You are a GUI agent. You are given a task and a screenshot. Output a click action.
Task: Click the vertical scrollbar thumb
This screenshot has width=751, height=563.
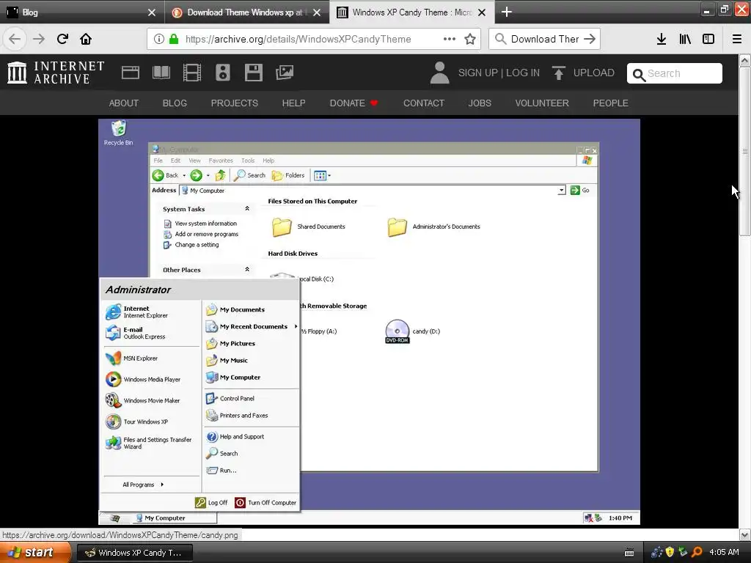(744, 151)
